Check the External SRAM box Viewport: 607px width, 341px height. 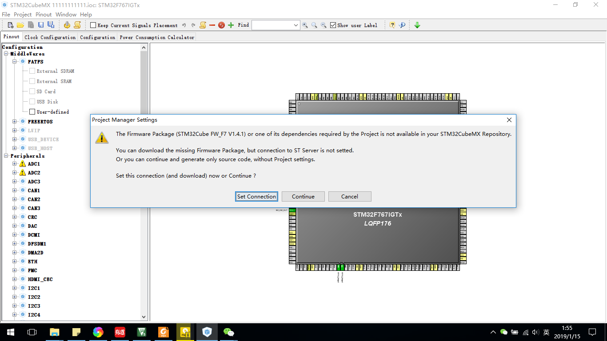(x=32, y=81)
